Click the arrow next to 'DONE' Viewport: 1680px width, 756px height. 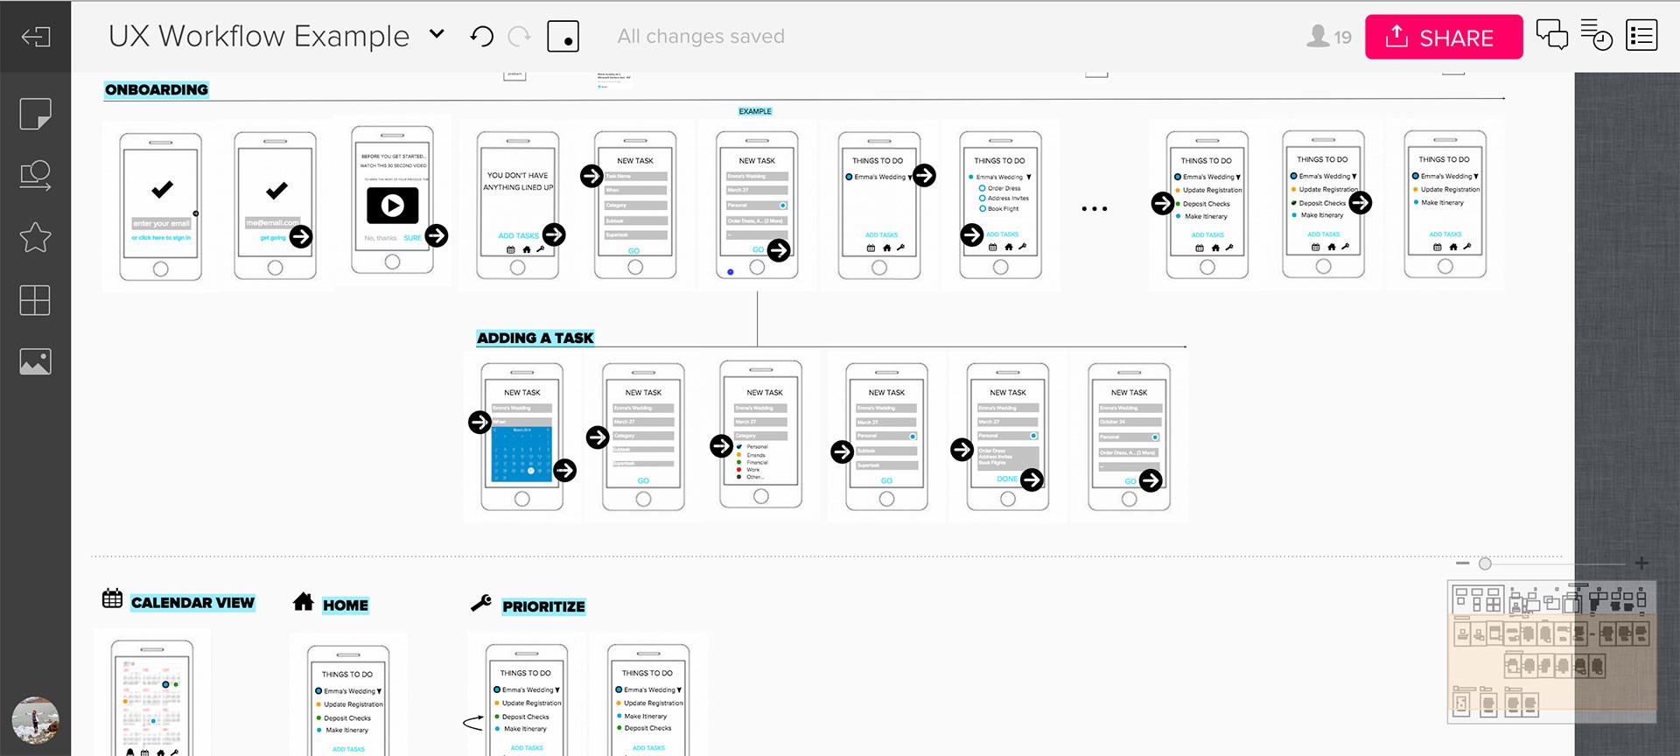click(x=1032, y=479)
